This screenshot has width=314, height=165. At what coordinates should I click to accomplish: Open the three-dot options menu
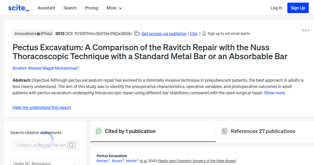(x=305, y=30)
